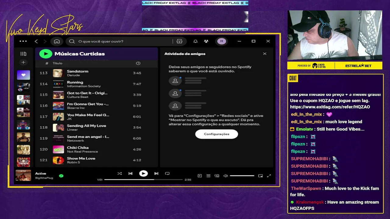Select the song Send me an angel
The height and width of the screenshot is (219, 390).
pos(96,138)
